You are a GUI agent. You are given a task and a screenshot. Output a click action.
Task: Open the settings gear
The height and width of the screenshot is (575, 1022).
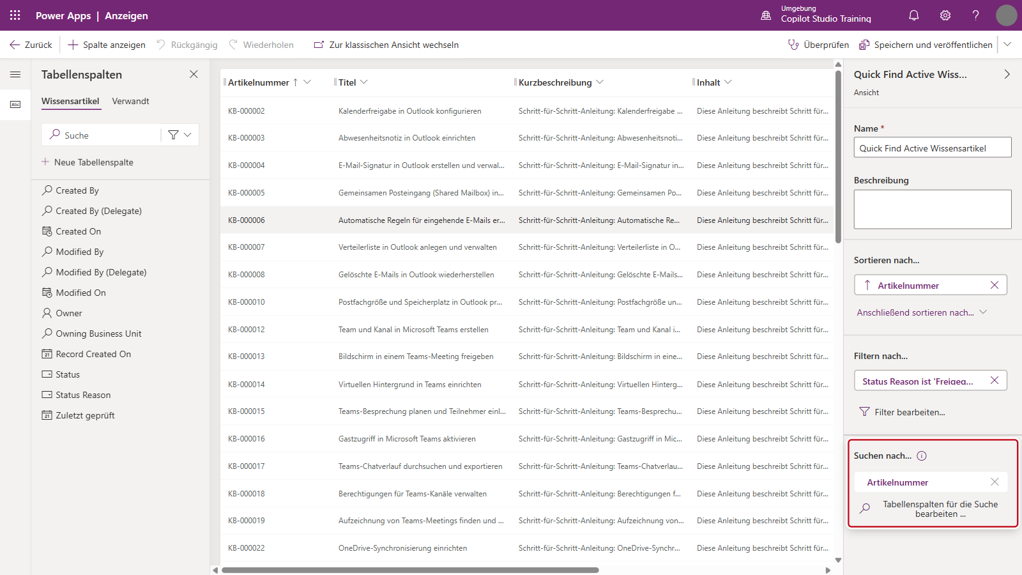(x=945, y=15)
